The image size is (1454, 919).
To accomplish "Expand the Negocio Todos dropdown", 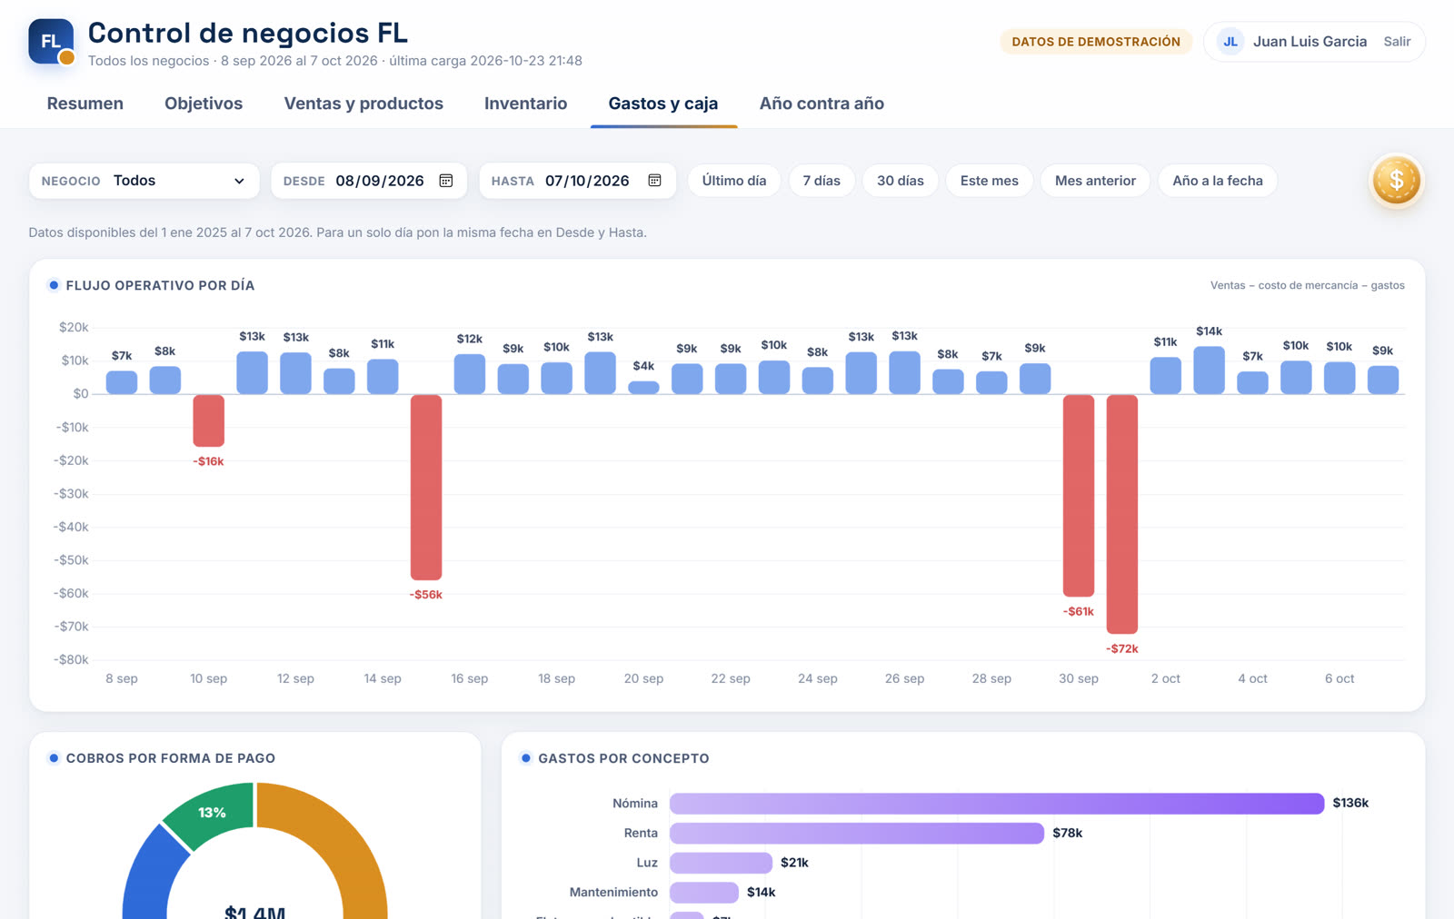I will (x=144, y=181).
